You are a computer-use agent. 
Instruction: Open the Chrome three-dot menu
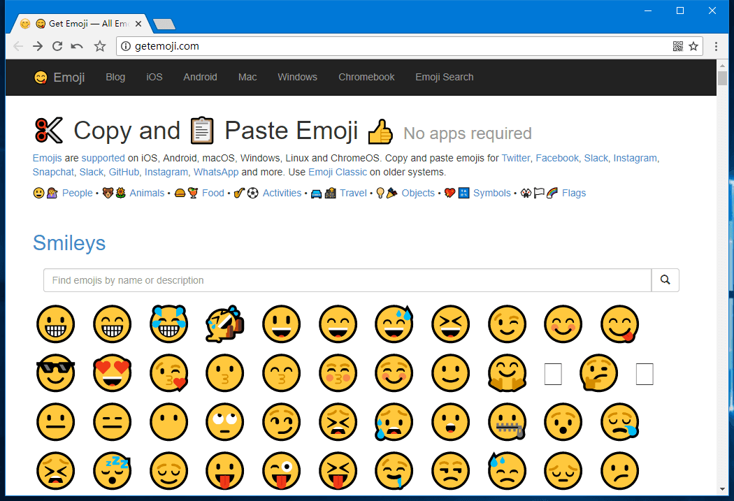pyautogui.click(x=715, y=46)
